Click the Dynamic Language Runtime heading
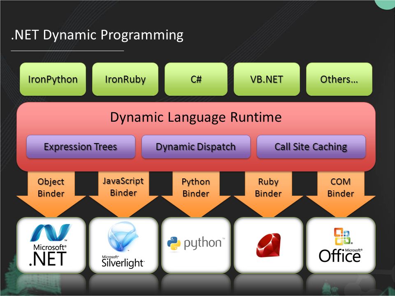Screen dimensions: 395x296 click(x=196, y=117)
